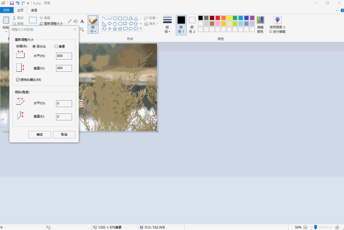Pick the Rectangle shape
The height and width of the screenshot is (230, 344).
[x=120, y=18]
